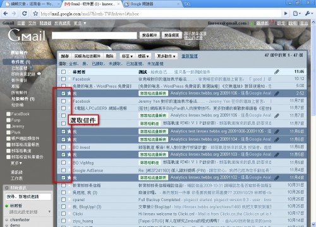Click the bookmark star in address bar

click(35, 14)
